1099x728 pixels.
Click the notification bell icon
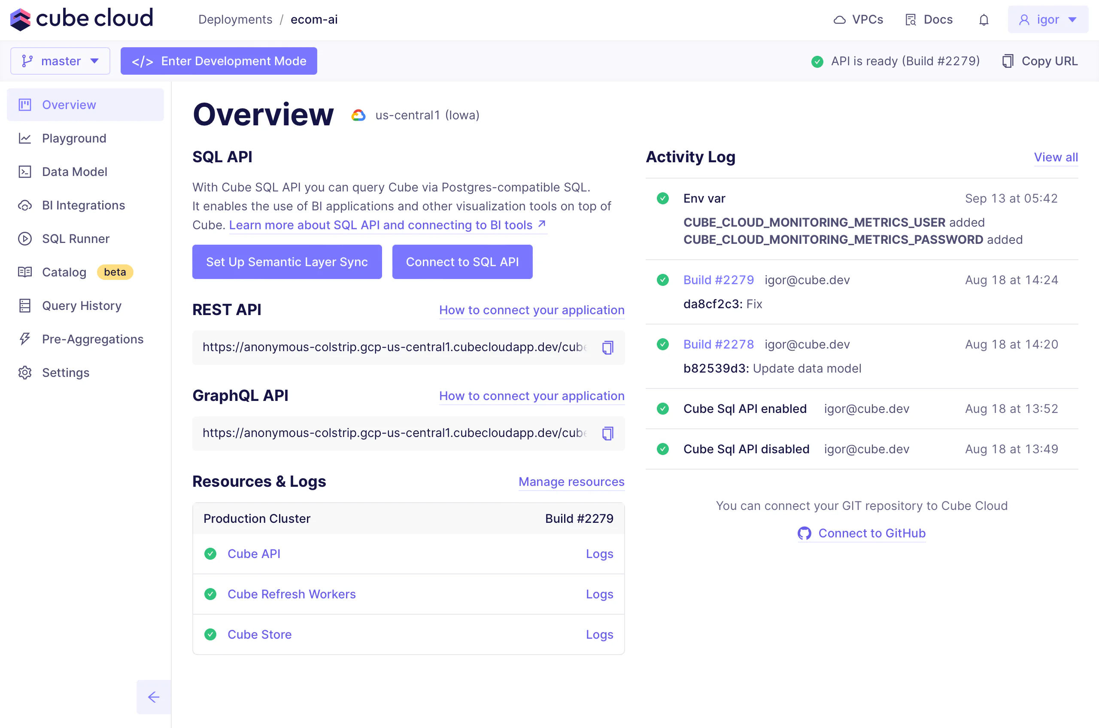984,19
